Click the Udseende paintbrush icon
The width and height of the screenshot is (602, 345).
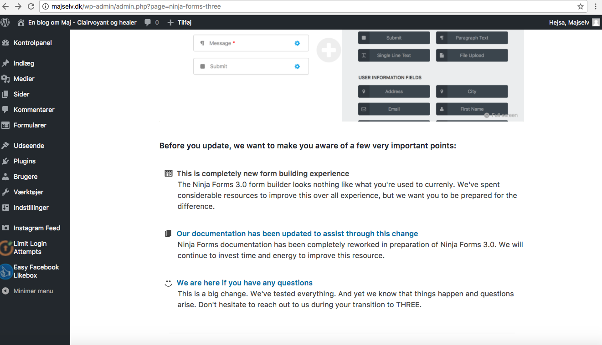[5, 146]
